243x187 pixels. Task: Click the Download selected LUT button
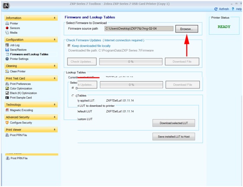click(174, 123)
